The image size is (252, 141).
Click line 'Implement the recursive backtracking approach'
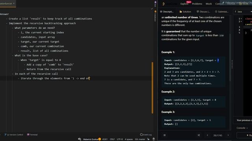[x=42, y=23]
